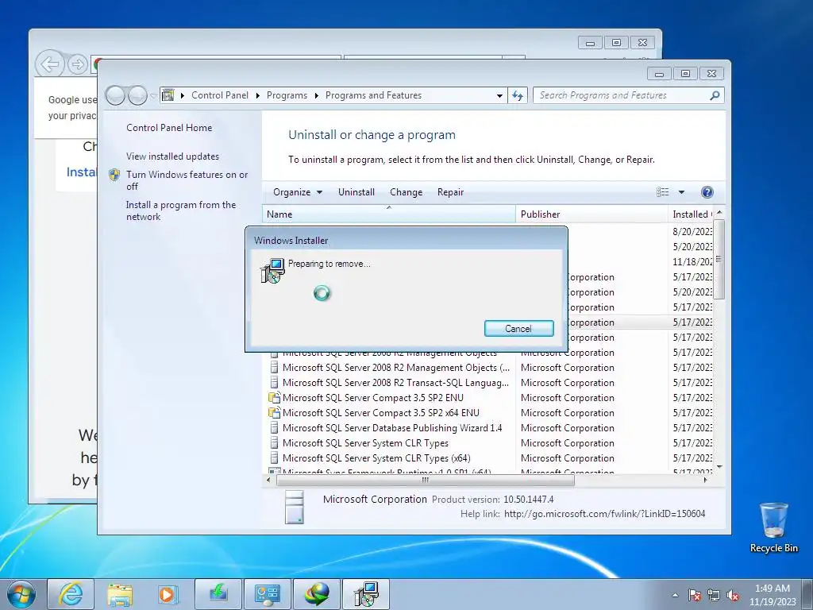Click the large program icon in details pane
This screenshot has width=813, height=610.
coord(295,507)
